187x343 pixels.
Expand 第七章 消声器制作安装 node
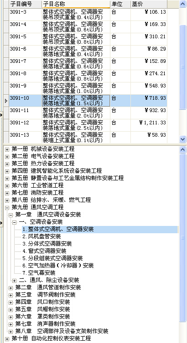(x=11, y=324)
